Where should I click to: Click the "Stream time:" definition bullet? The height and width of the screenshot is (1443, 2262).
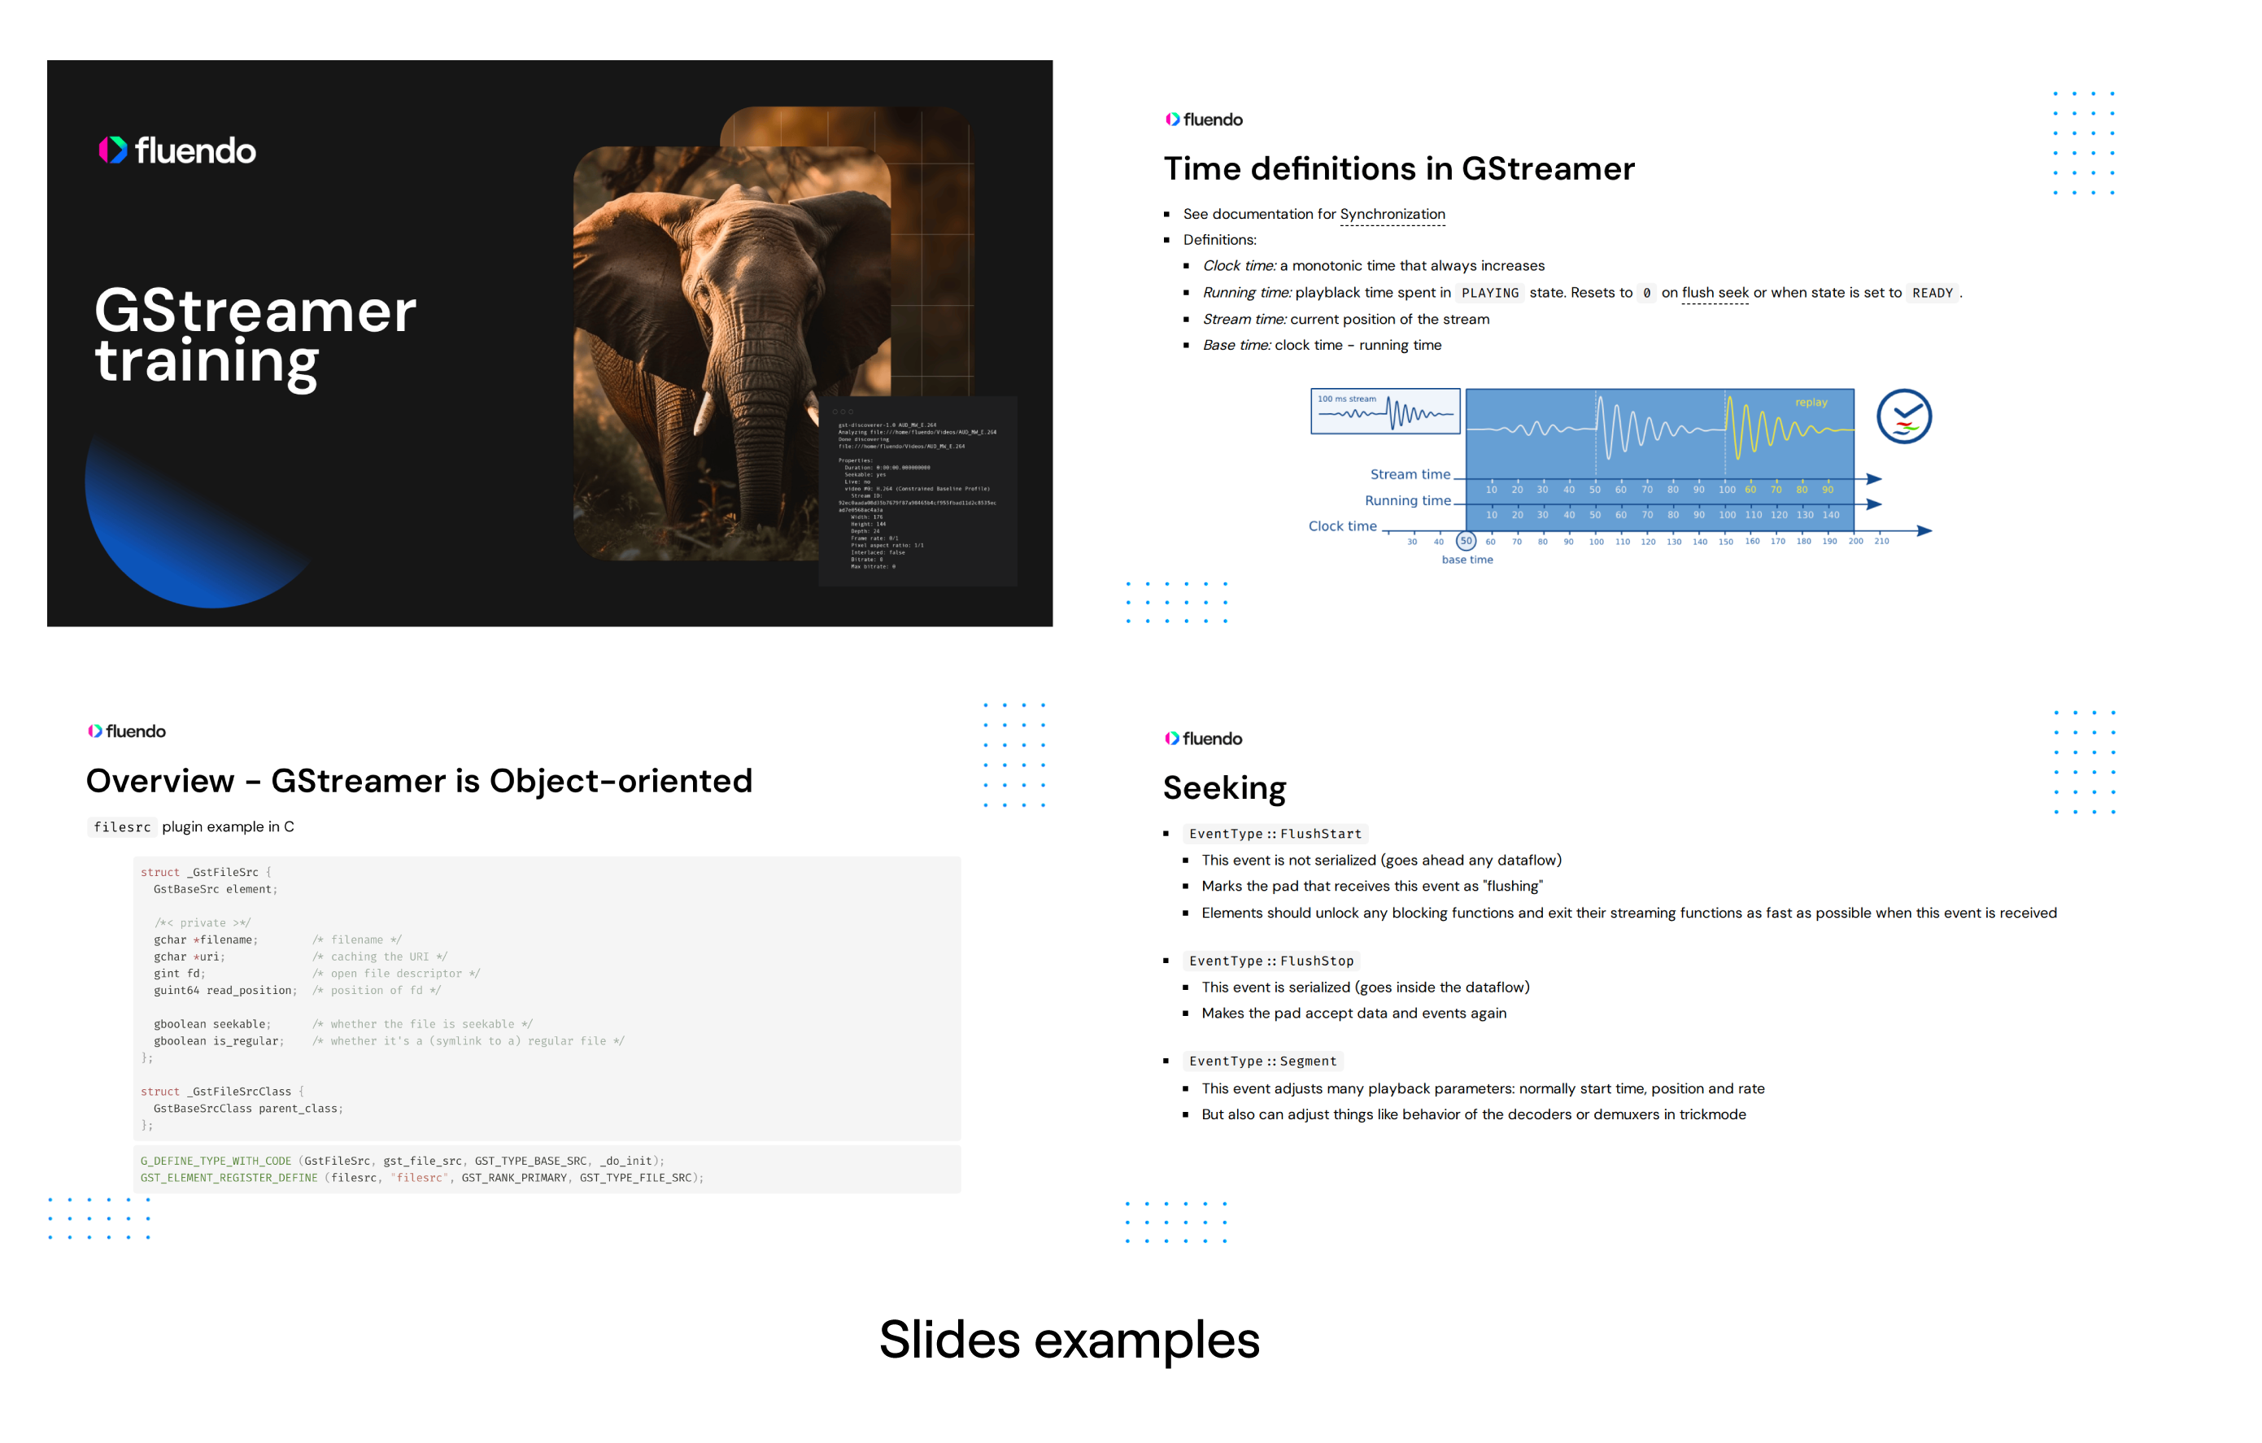(x=1346, y=320)
